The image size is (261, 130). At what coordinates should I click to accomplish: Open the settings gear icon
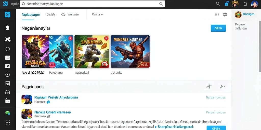click(225, 14)
